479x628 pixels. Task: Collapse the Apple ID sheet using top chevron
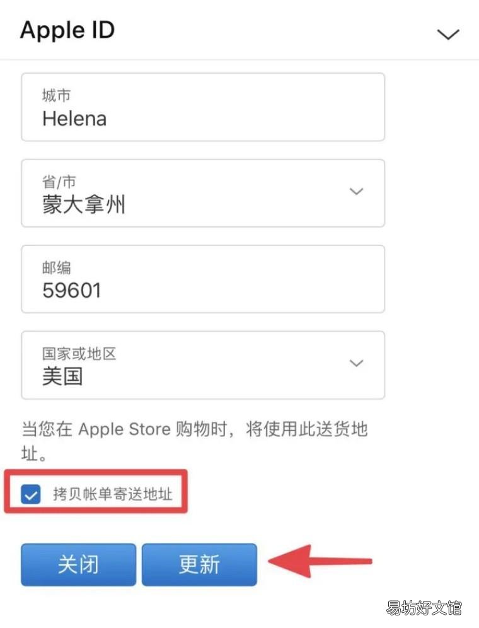tap(448, 34)
